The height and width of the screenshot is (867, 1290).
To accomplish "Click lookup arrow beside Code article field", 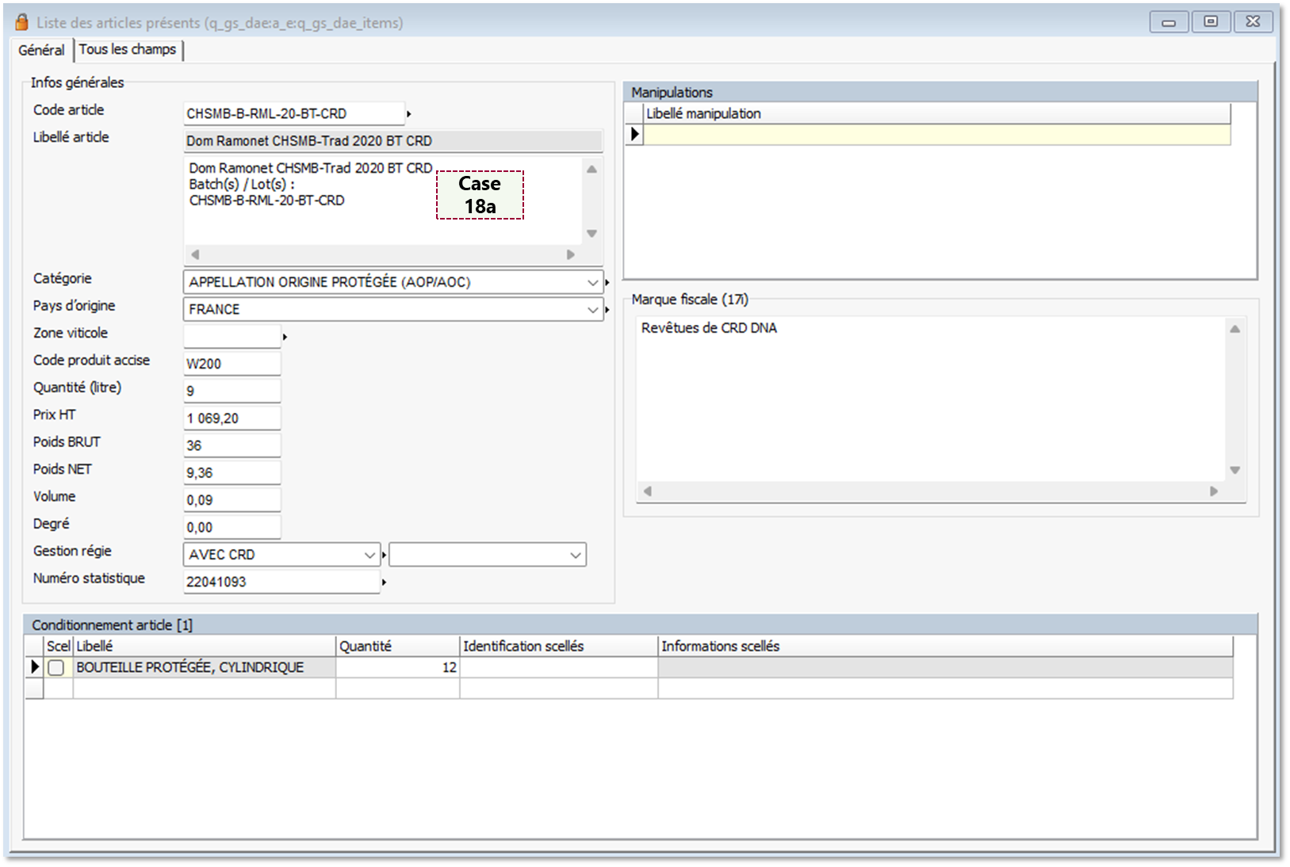I will (408, 114).
